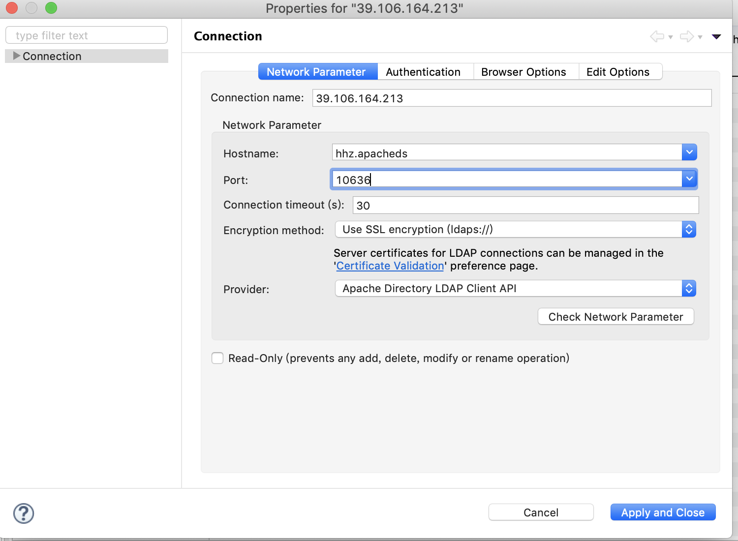The height and width of the screenshot is (541, 738).
Task: Open the Certificate Validation preference link
Action: point(390,266)
